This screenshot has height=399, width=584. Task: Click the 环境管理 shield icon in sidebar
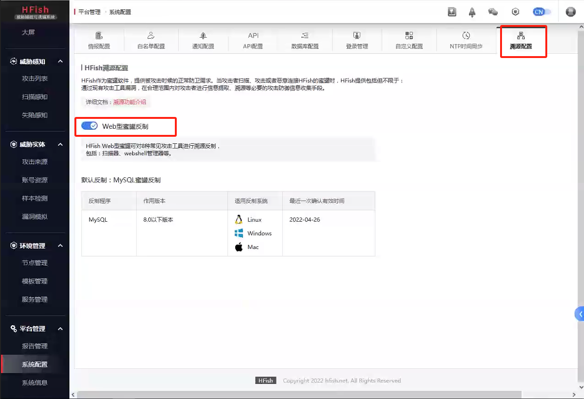(14, 246)
